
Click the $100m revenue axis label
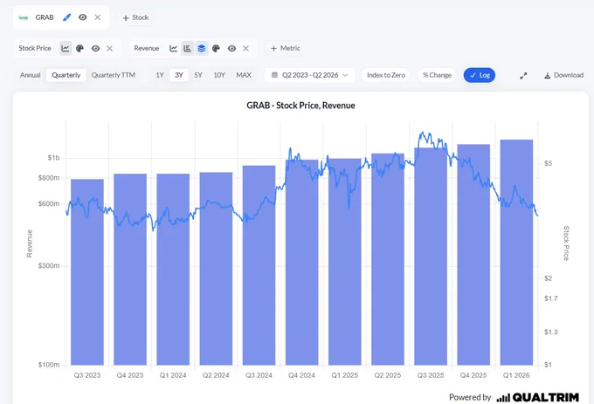(x=49, y=365)
